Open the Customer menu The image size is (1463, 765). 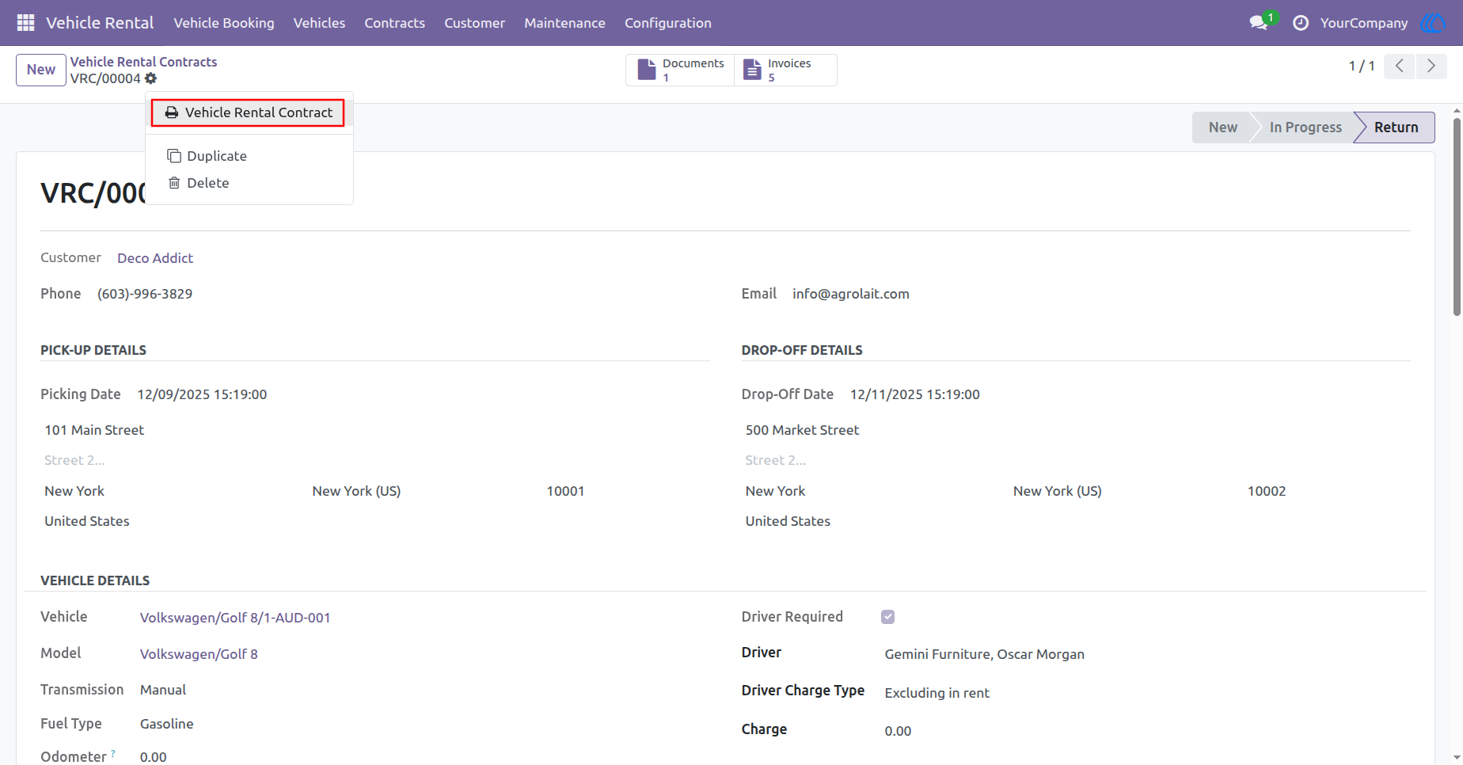474,23
